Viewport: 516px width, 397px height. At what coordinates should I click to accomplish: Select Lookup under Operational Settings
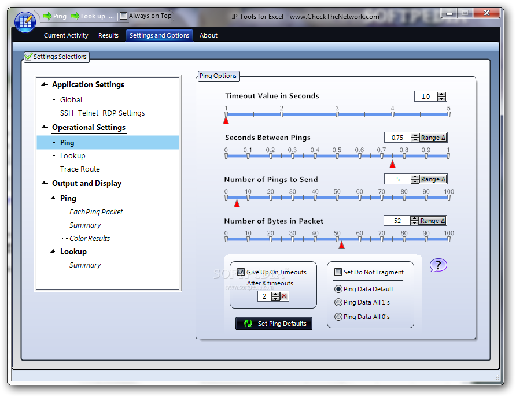[73, 156]
